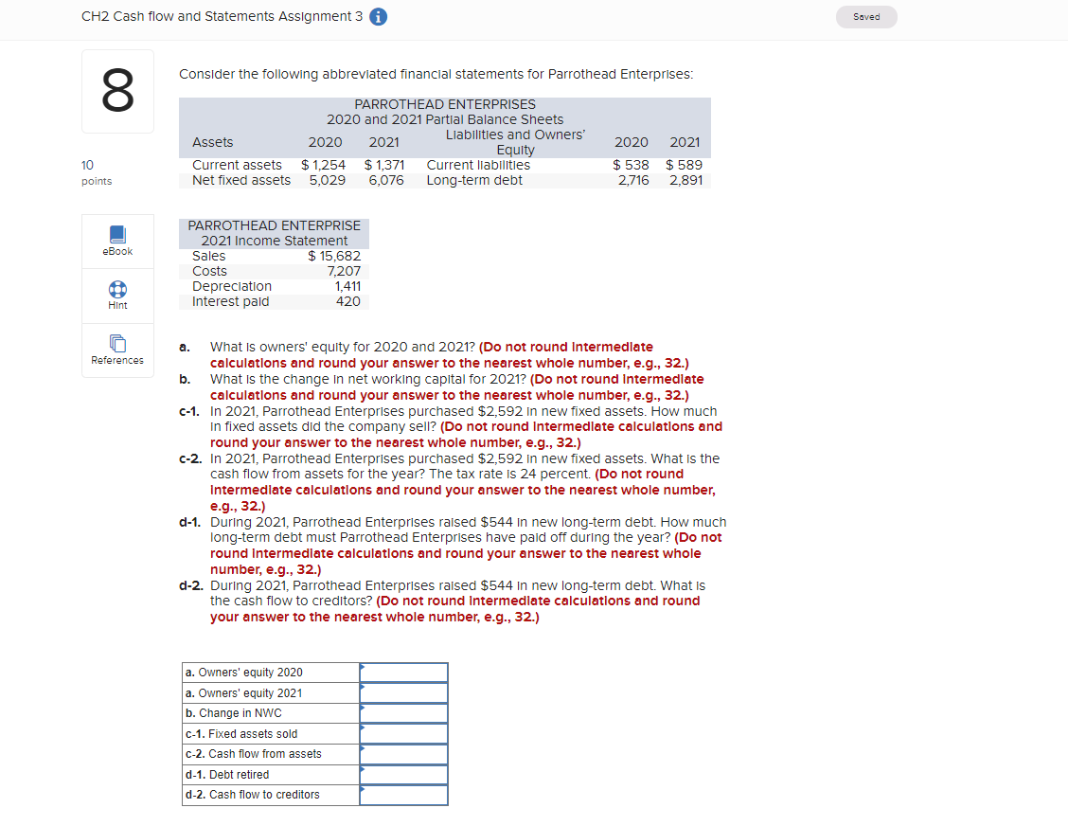This screenshot has width=1068, height=826.
Task: Select 2020 Long-term debt '2,716'
Action: pos(633,180)
